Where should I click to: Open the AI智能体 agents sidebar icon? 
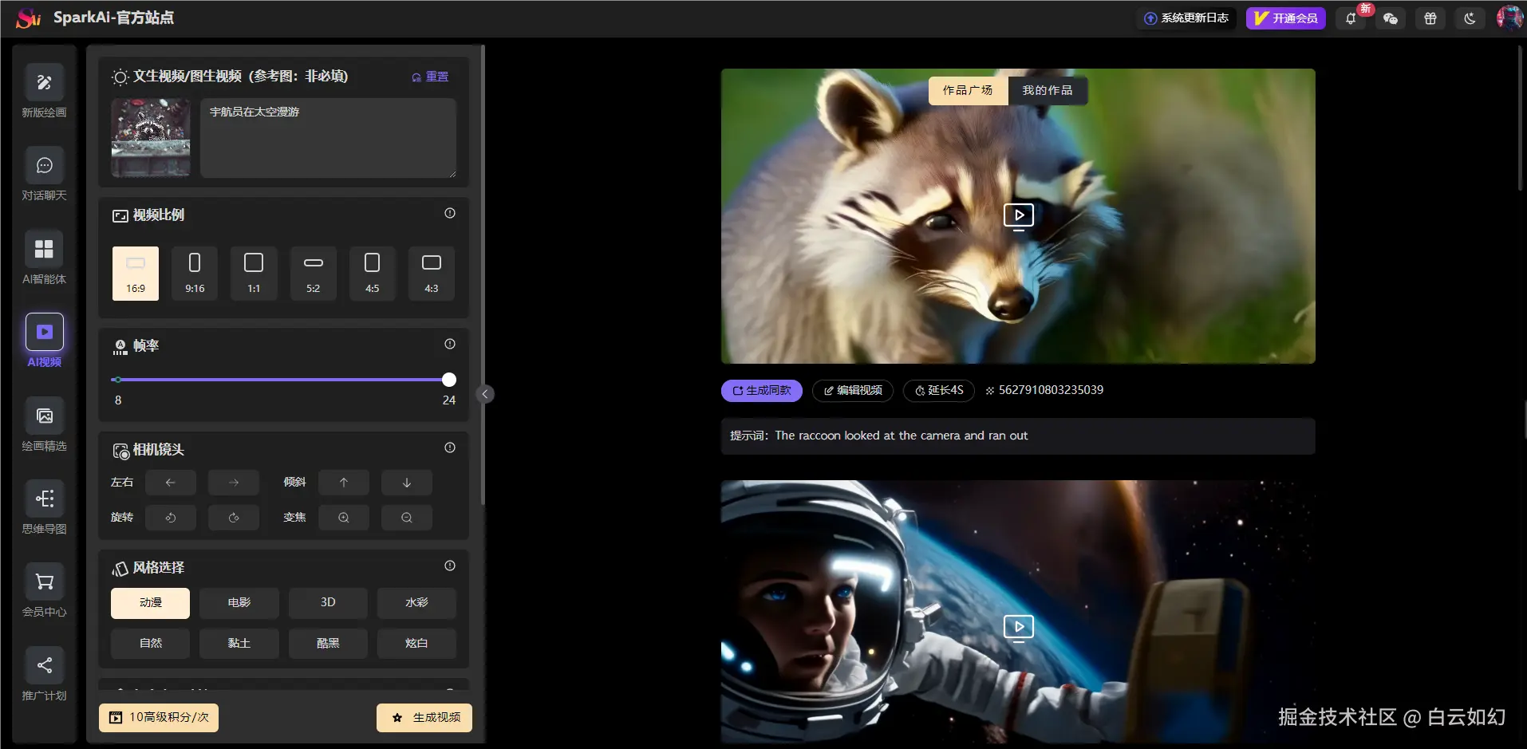pyautogui.click(x=44, y=249)
